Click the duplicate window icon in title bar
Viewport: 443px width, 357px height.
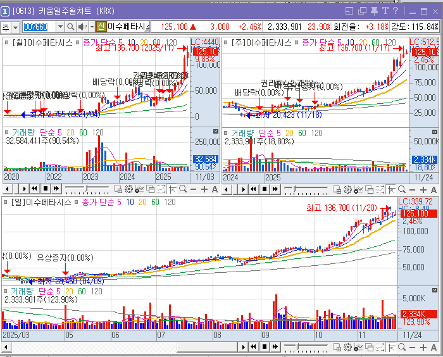[x=362, y=11]
